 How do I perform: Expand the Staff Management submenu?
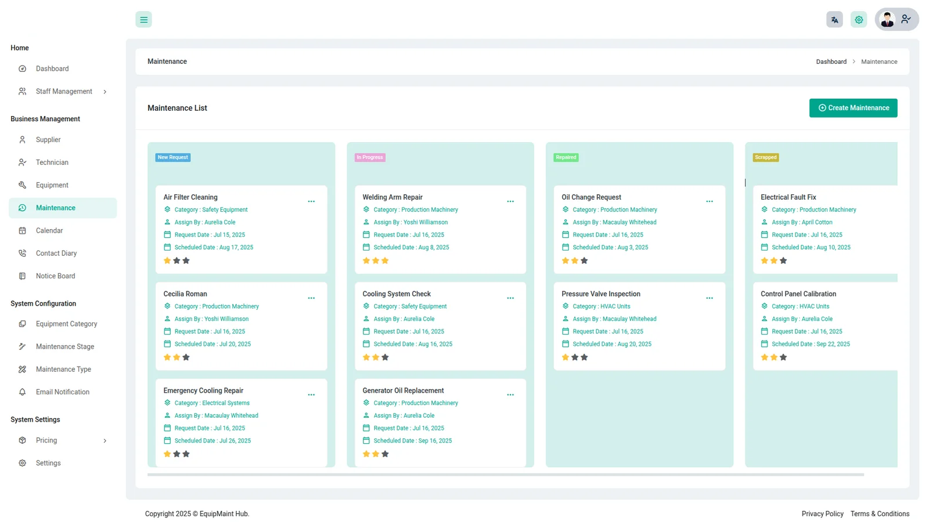[105, 92]
